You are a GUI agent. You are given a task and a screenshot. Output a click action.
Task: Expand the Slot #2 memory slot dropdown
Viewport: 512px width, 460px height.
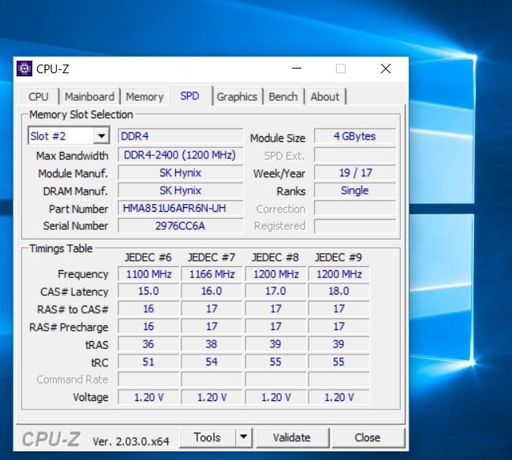tap(101, 136)
